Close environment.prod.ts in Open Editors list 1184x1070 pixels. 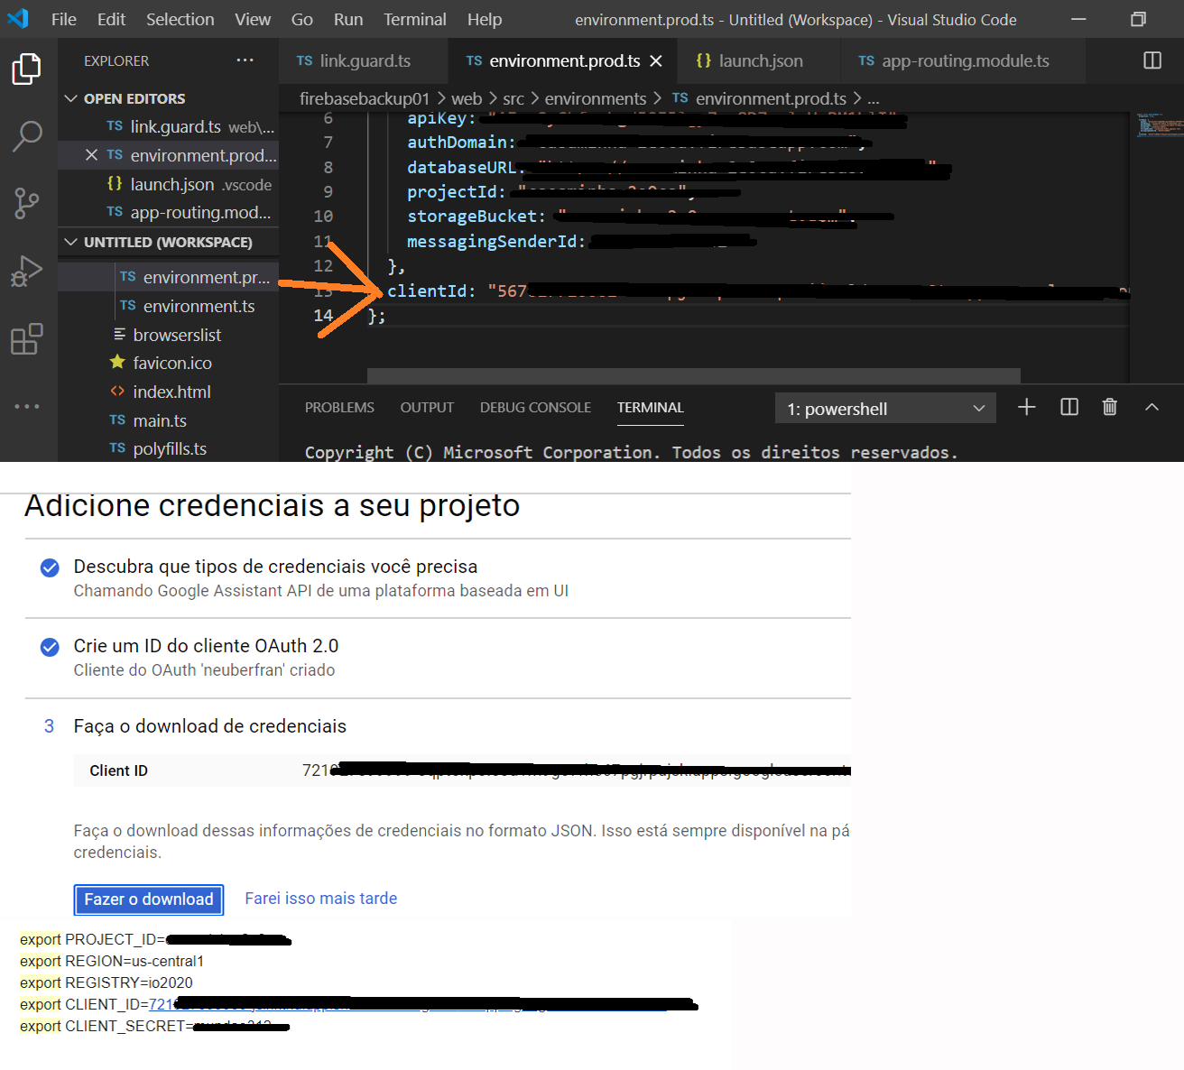coord(91,155)
